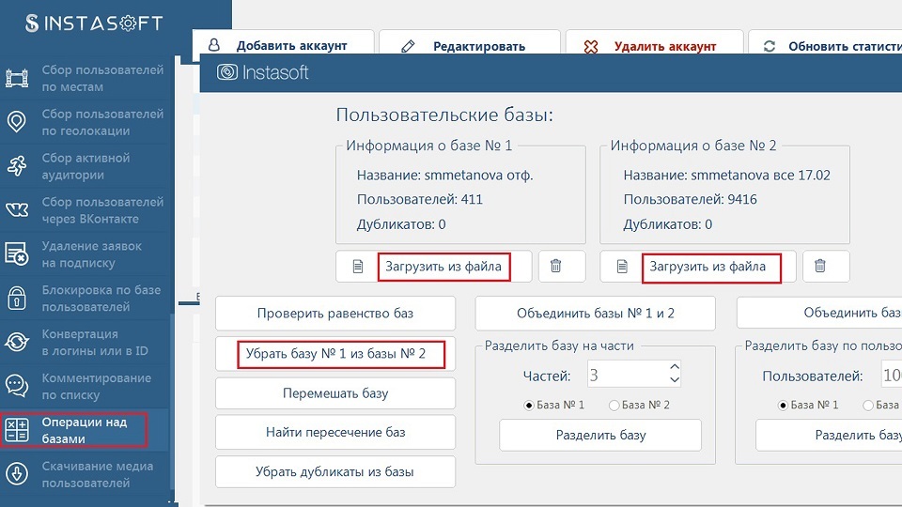Click Добавить аккаунт button
902x507 pixels.
tap(283, 42)
